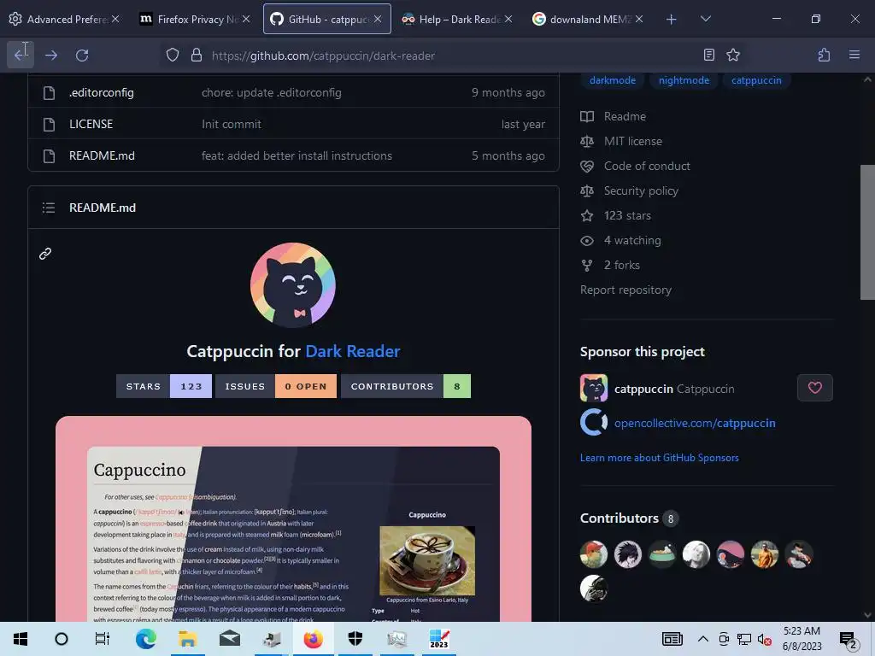
Task: Bookmark this page with the star
Action: click(x=733, y=55)
